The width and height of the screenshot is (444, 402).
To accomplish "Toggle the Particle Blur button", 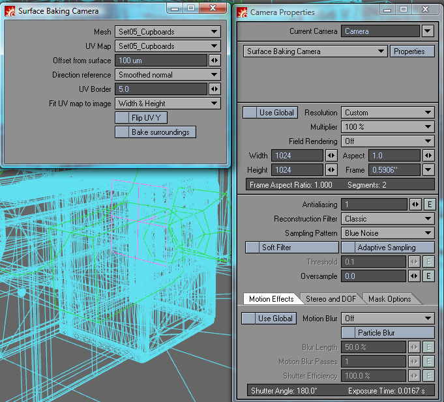I will pyautogui.click(x=387, y=333).
